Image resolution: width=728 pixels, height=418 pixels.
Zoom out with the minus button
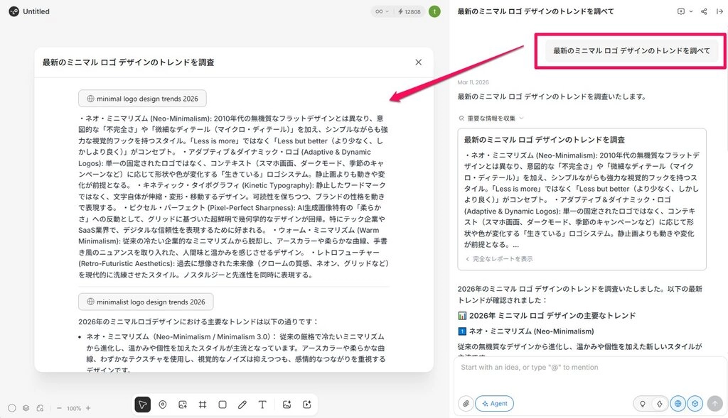click(x=59, y=408)
